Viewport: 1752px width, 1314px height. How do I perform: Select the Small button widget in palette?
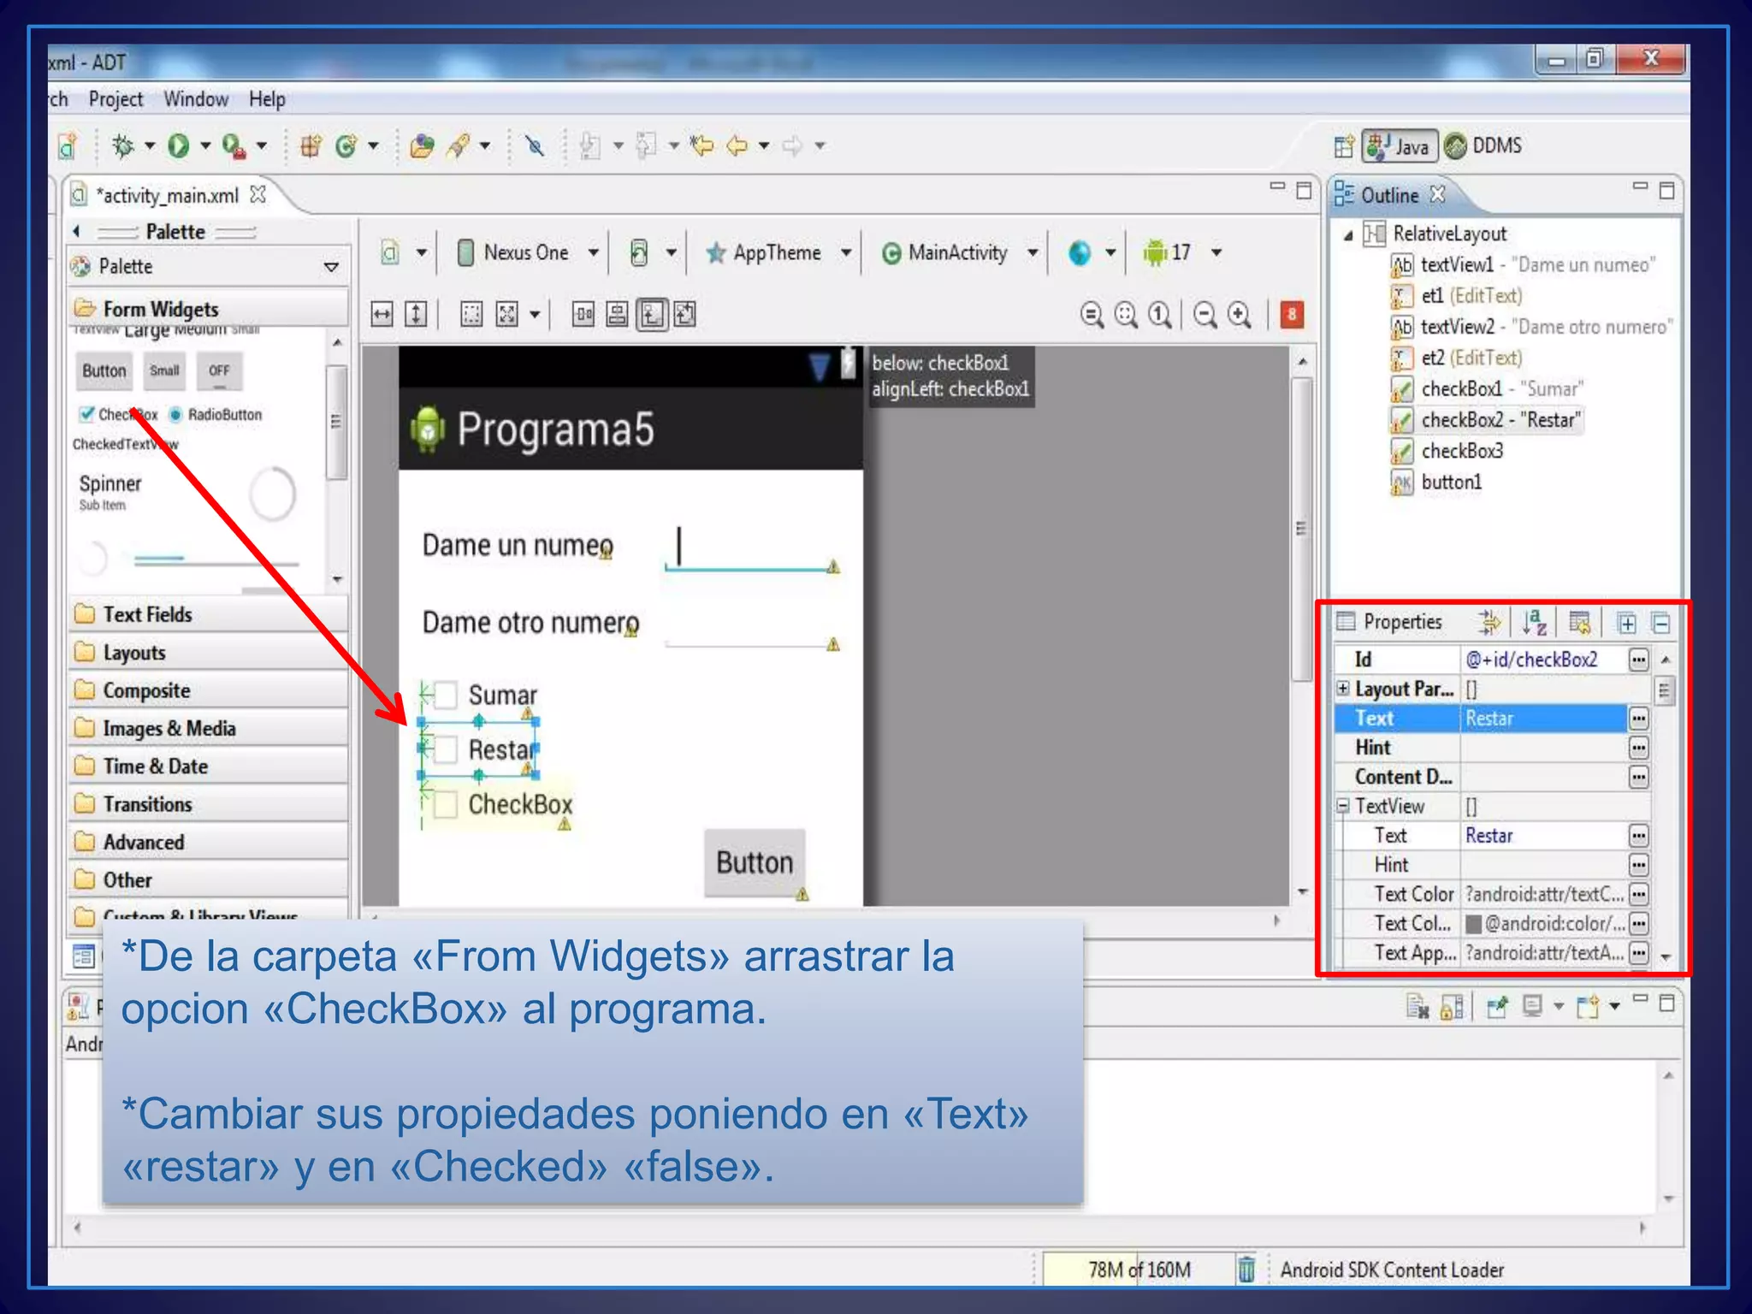[x=164, y=371]
